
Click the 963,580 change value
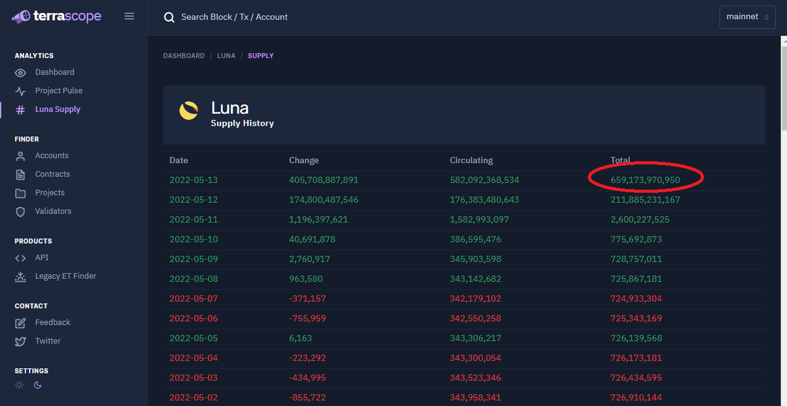[x=306, y=279]
